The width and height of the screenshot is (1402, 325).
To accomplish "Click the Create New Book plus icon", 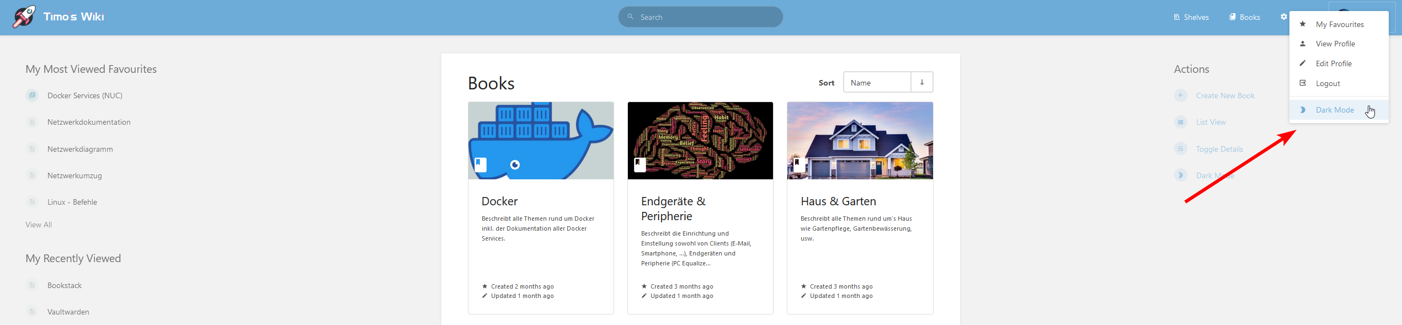I will [1180, 95].
